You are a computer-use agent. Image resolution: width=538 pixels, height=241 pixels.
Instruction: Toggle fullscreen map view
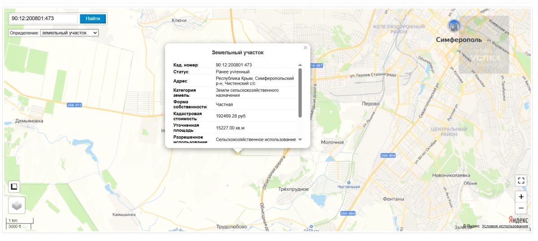[x=521, y=181]
